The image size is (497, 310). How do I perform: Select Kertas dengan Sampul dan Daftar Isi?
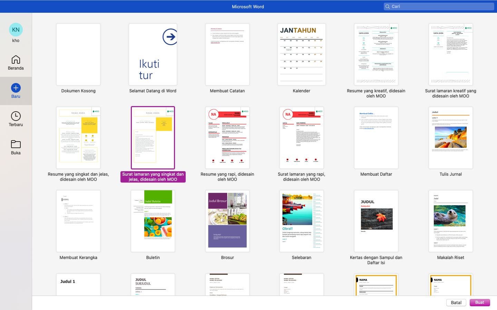tap(376, 221)
